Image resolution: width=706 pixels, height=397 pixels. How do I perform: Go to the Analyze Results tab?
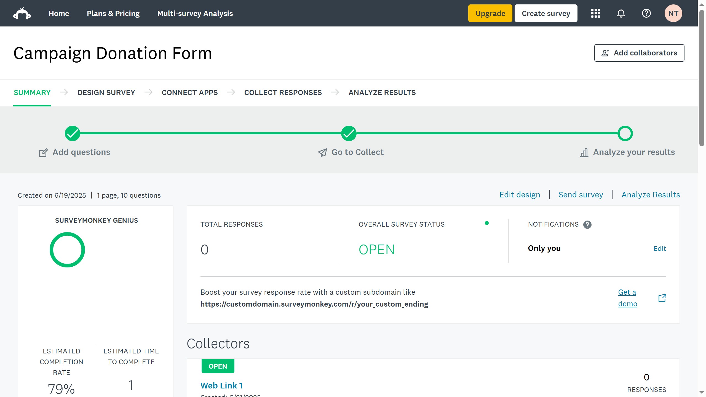click(382, 93)
